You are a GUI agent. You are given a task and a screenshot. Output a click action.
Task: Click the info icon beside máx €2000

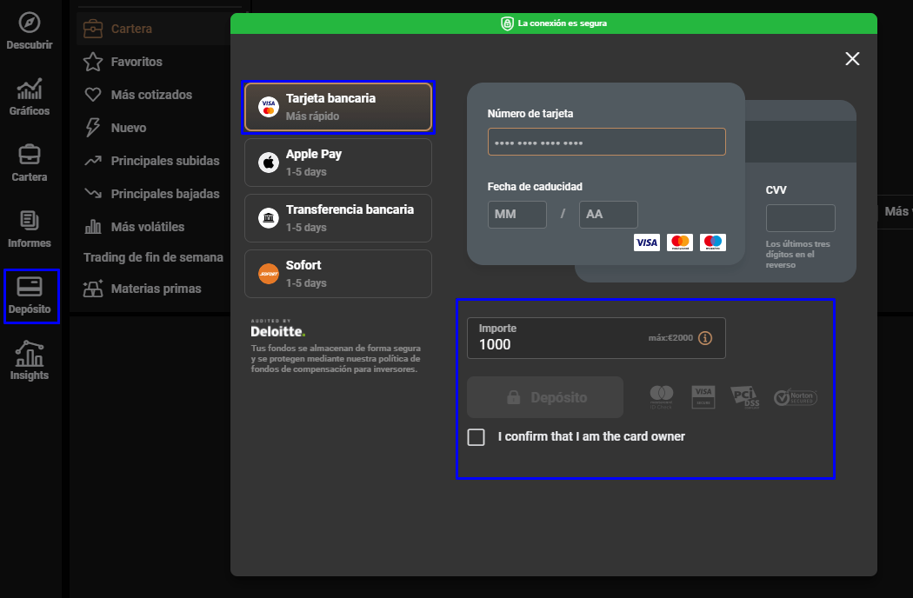click(705, 338)
